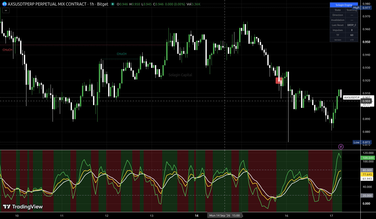Click the Invalidation row label
The image size is (376, 219).
(338, 20)
